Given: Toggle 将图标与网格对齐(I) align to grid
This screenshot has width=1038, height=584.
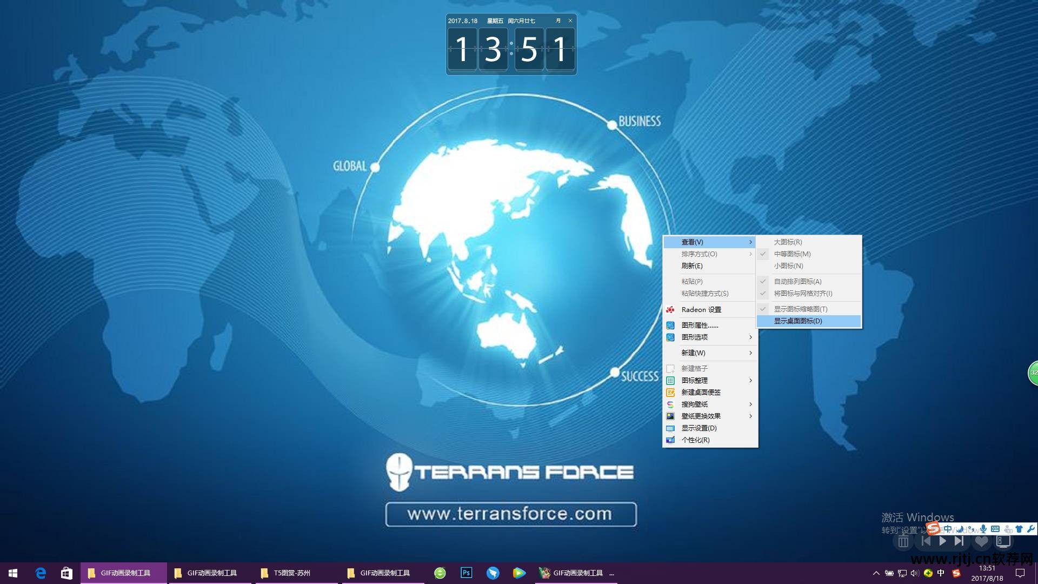Looking at the screenshot, I should (x=809, y=293).
